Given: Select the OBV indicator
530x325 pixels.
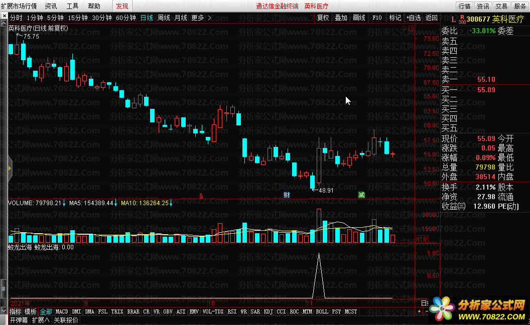Looking at the screenshot, I should [168, 311].
